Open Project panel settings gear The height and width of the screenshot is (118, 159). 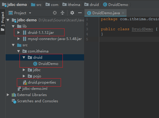coord(72,13)
